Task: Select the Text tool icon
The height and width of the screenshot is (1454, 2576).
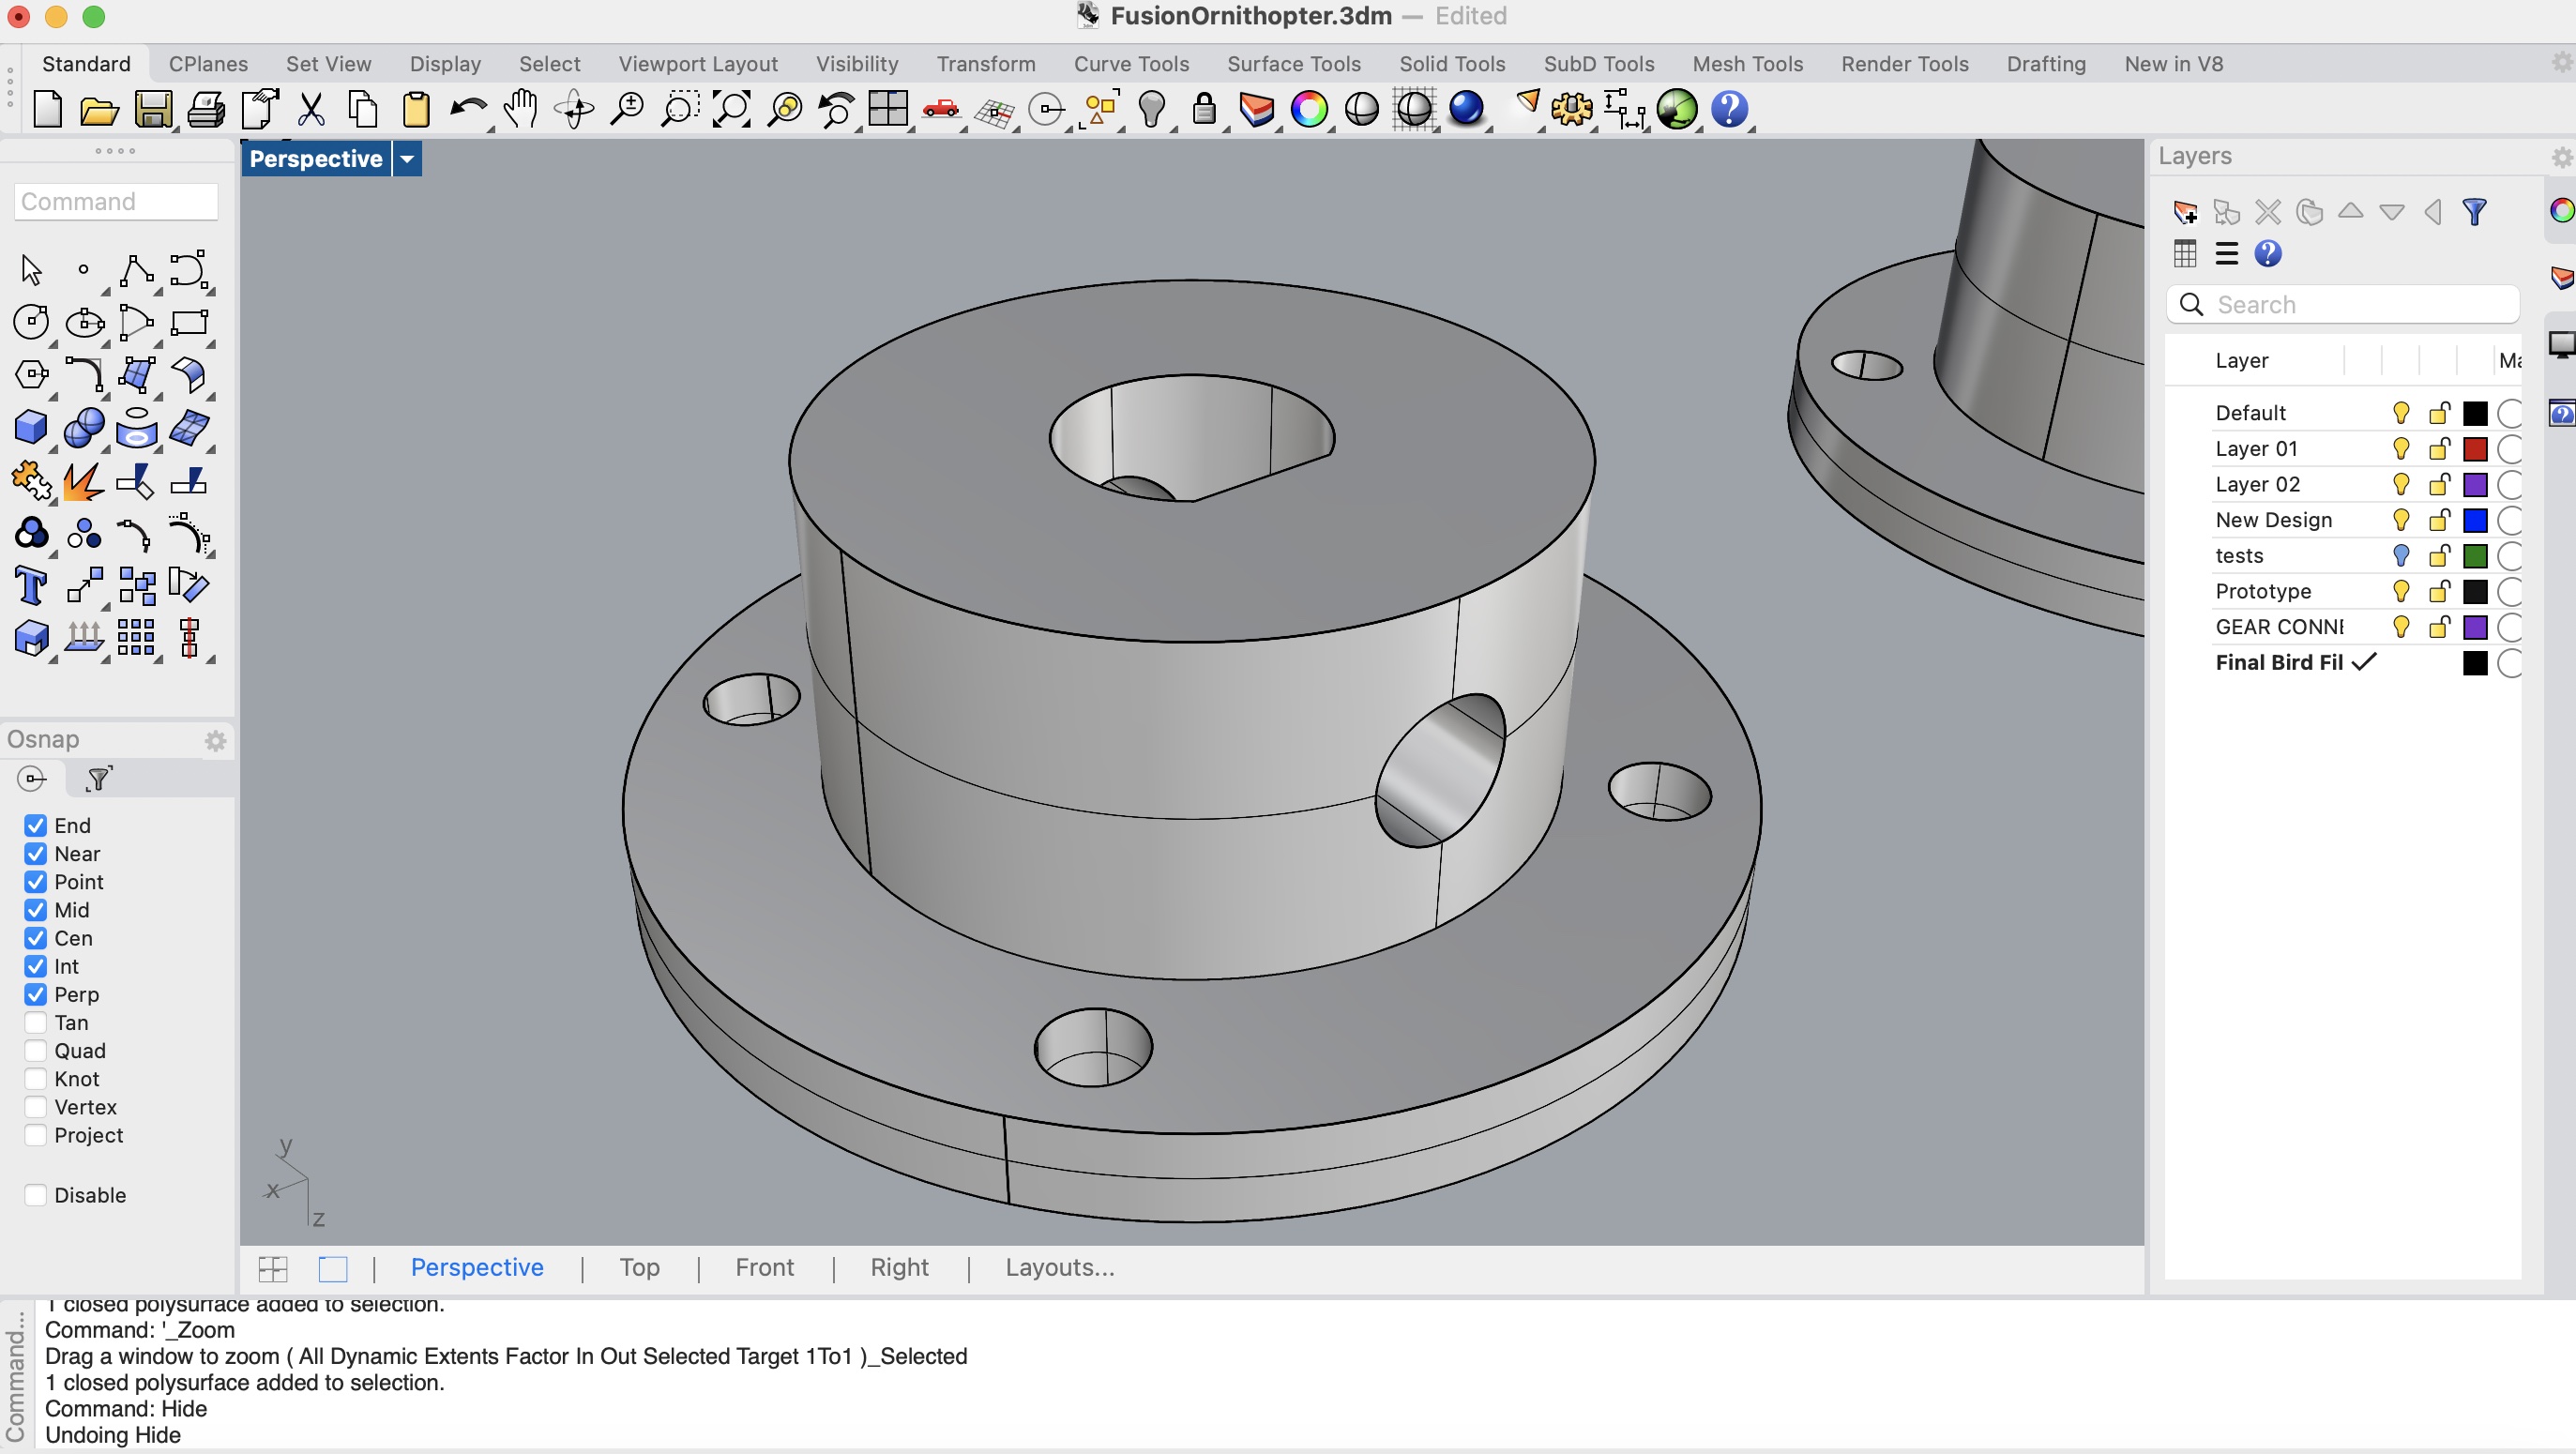Action: coord(31,586)
